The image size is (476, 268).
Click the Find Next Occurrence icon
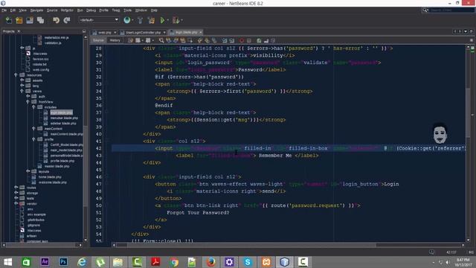click(x=176, y=40)
